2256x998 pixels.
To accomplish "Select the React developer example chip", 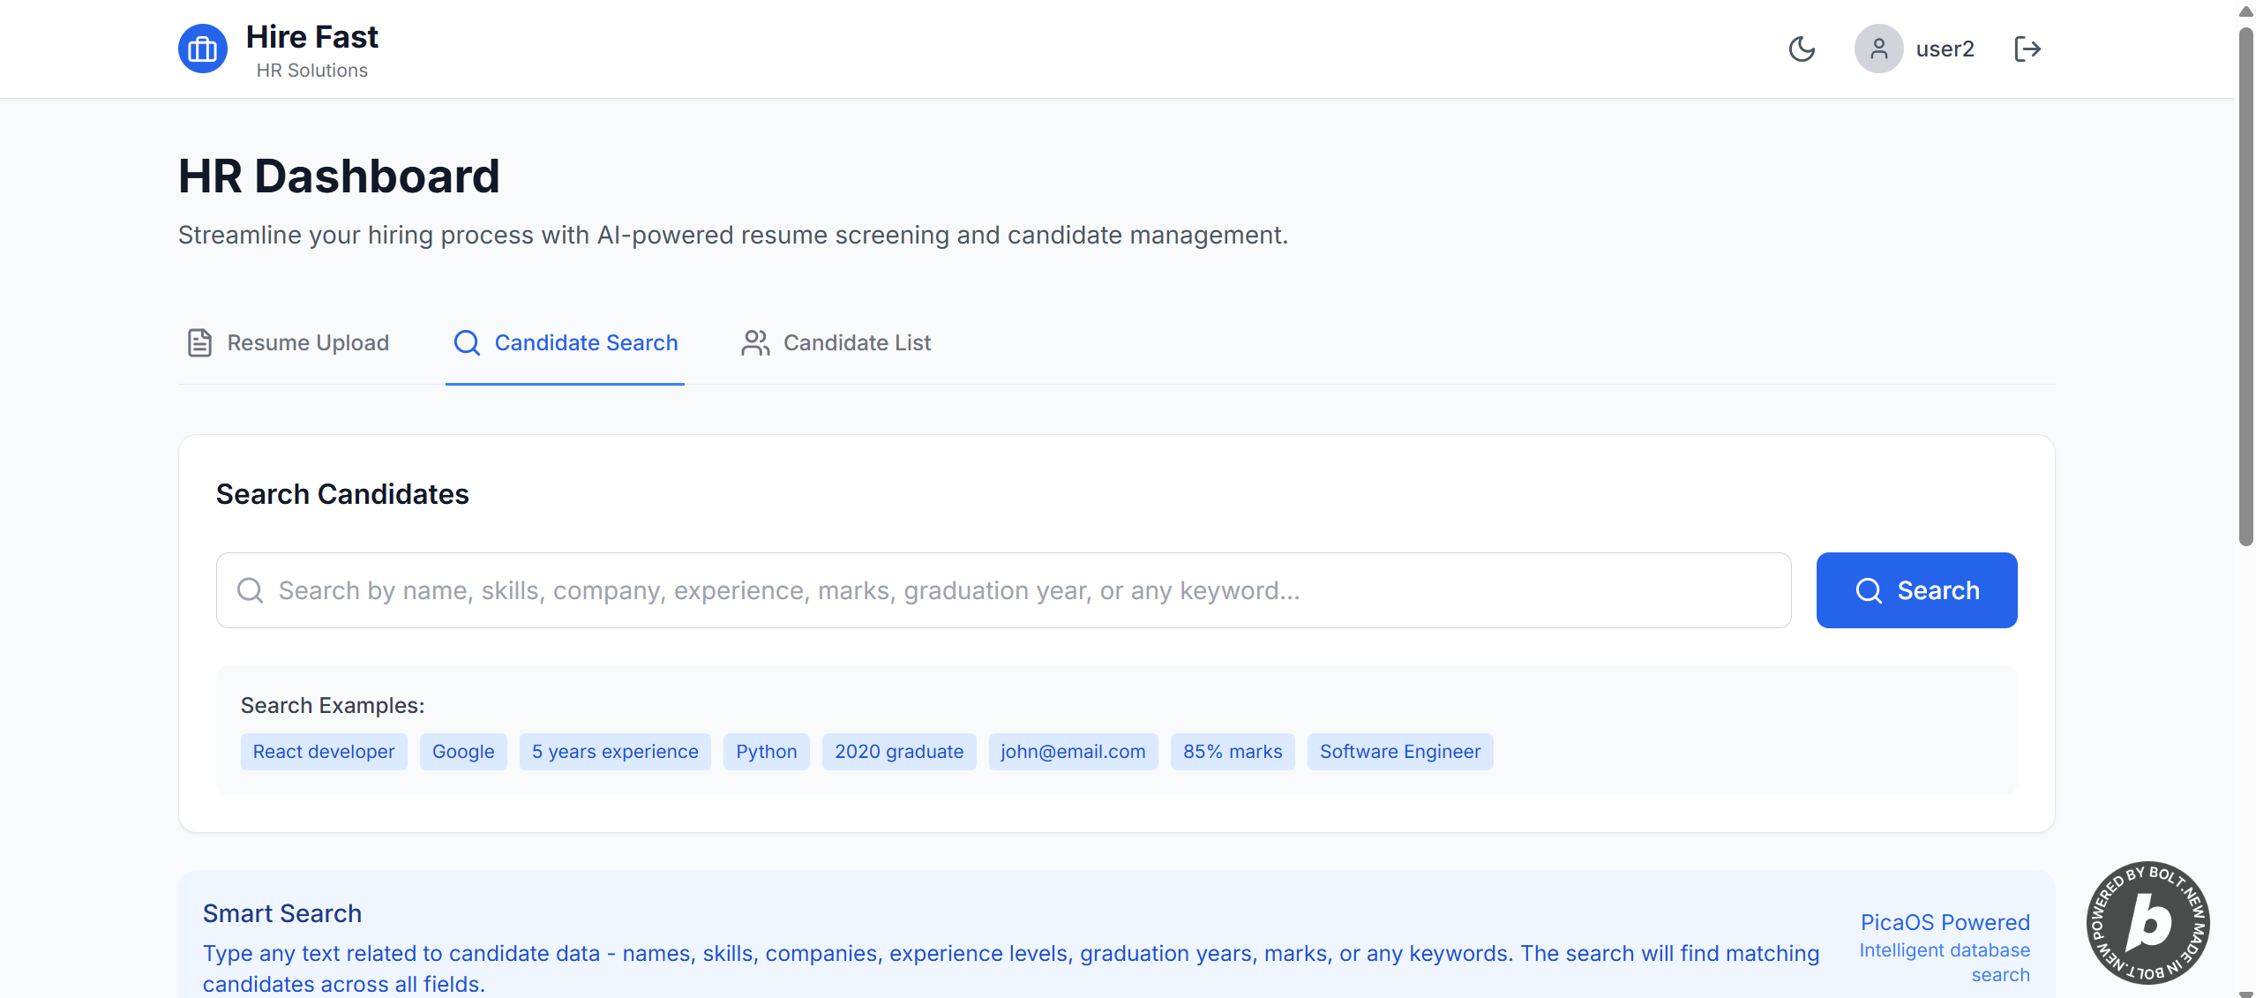I will coord(324,752).
